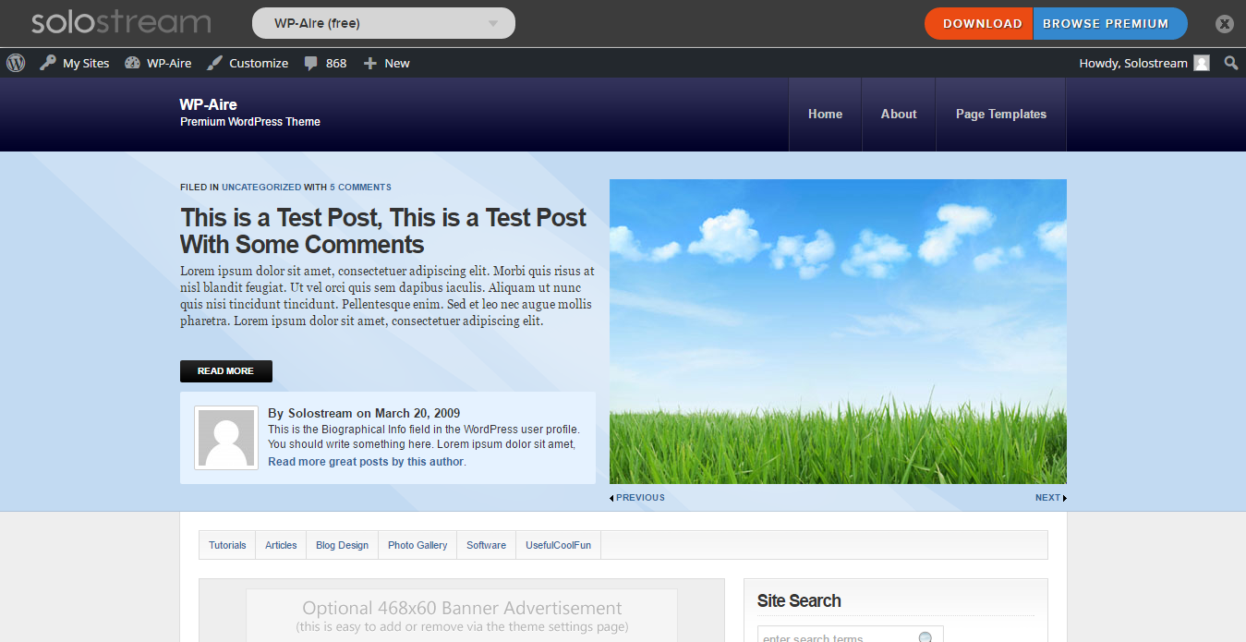Click the dashboard gauge icon beside WP-Aire
Viewport: 1246px width, 642px height.
click(x=132, y=63)
